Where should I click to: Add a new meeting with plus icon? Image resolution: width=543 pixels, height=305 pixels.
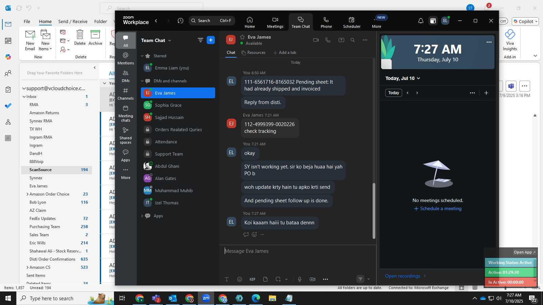click(x=486, y=93)
